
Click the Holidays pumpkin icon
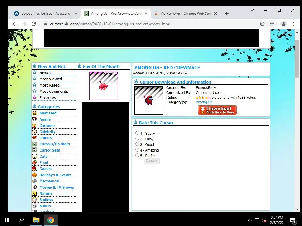[x=35, y=175]
